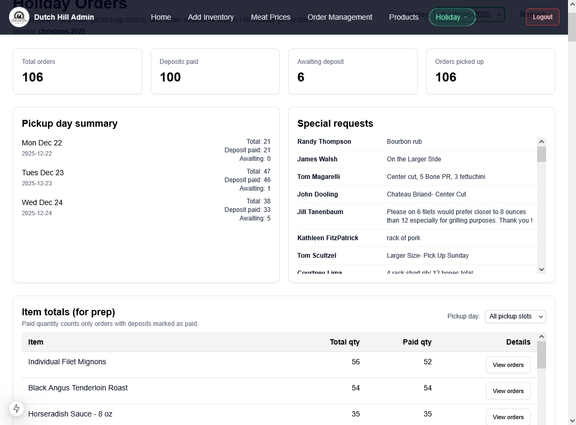Click the Item totals table scroll up arrow
Image resolution: width=576 pixels, height=425 pixels.
point(541,337)
